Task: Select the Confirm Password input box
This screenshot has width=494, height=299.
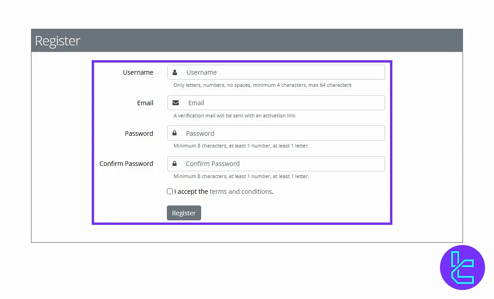Action: pos(283,164)
